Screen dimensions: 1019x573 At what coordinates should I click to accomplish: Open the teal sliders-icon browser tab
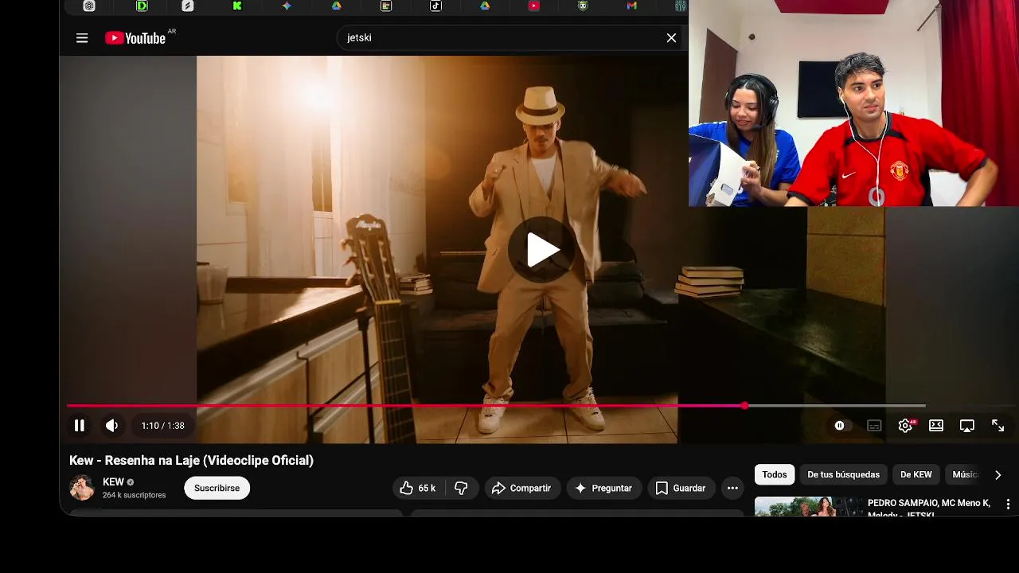[x=681, y=6]
